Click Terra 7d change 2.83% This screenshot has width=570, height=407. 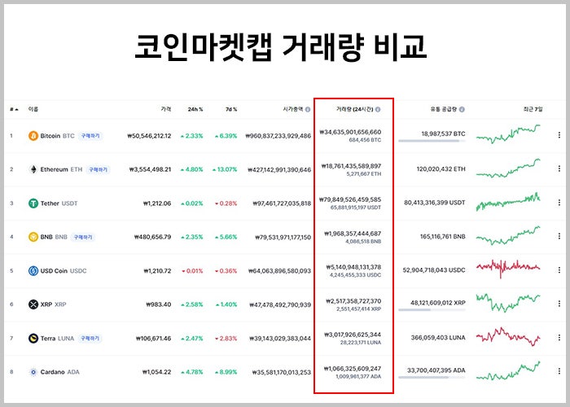pyautogui.click(x=226, y=339)
